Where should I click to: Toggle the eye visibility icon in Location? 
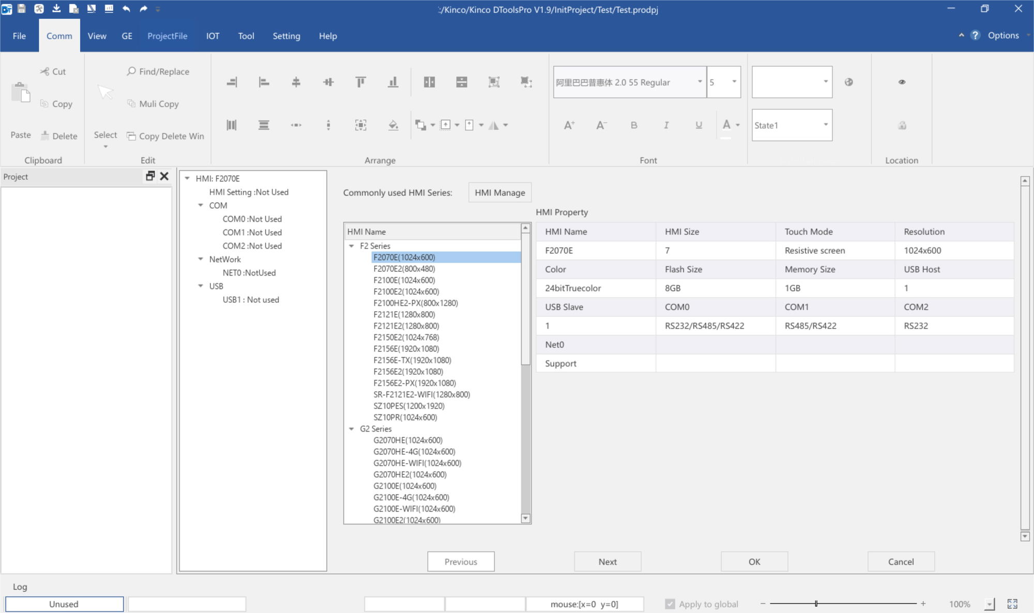pyautogui.click(x=902, y=82)
